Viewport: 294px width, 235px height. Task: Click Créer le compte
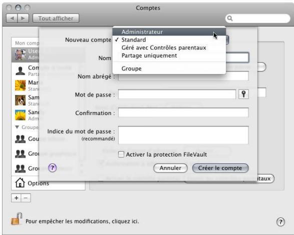click(220, 168)
